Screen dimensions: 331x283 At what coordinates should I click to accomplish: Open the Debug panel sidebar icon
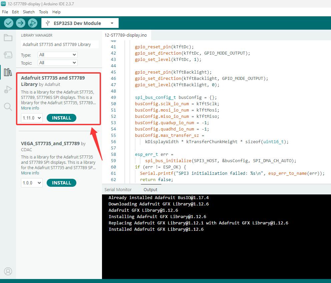(x=8, y=90)
